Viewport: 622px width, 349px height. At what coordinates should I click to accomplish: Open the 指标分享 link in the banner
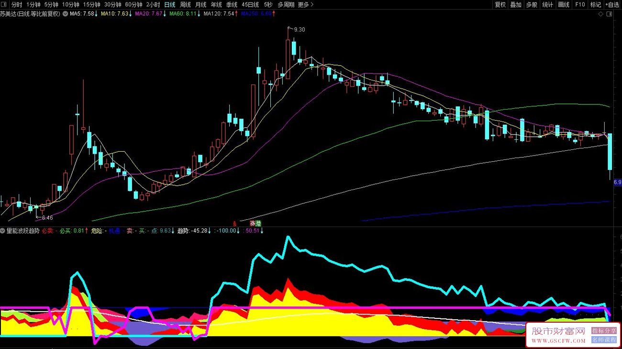coord(604,331)
